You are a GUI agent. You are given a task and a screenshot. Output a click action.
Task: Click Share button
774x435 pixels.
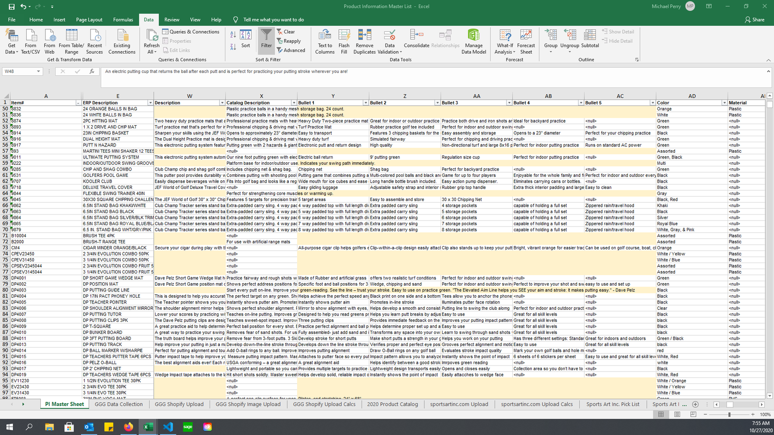pyautogui.click(x=755, y=20)
